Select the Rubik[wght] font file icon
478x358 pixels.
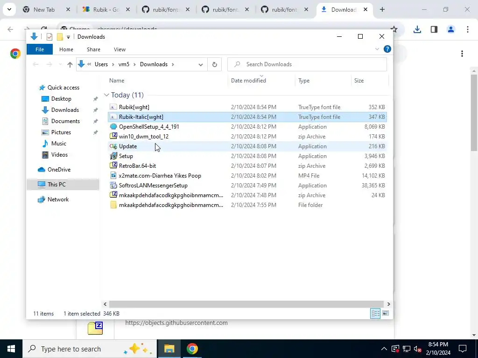tap(113, 107)
